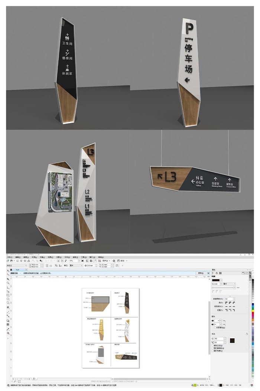Viewport: 260px width, 391px height.
Task: Click the miter limit input field
Action: click(x=228, y=299)
